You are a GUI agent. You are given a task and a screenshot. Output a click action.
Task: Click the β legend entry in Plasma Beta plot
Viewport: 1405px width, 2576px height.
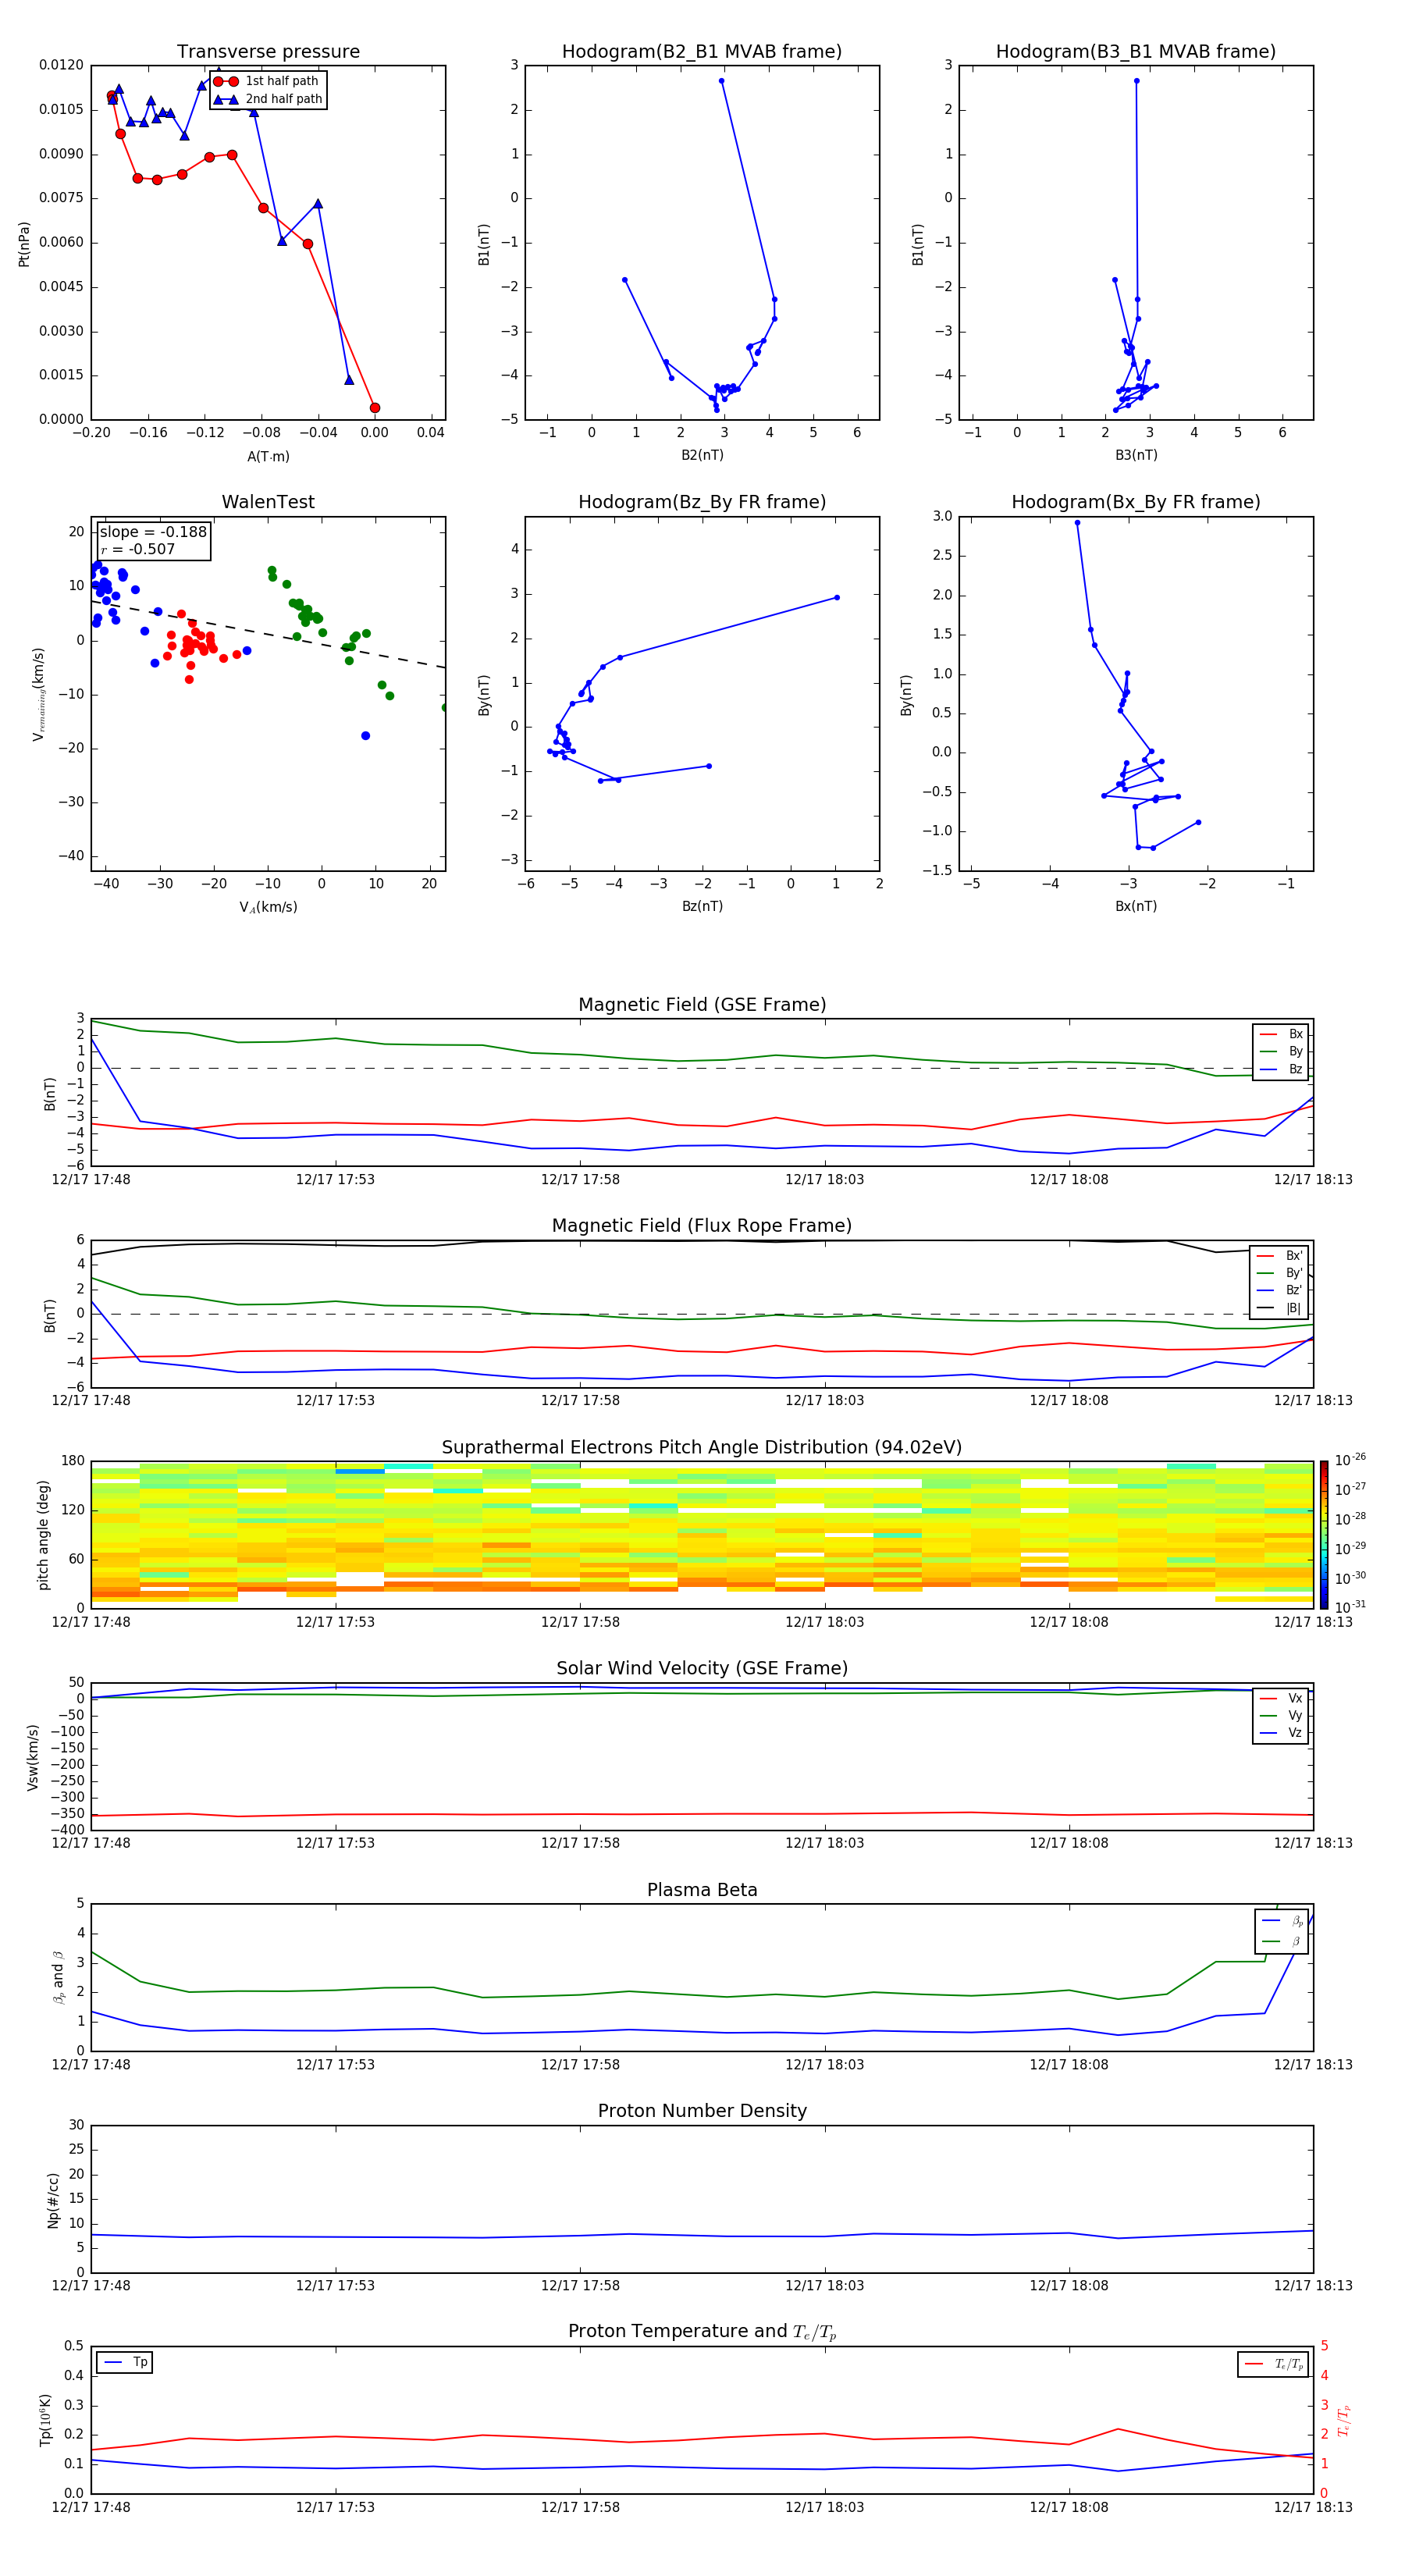(x=1281, y=1941)
